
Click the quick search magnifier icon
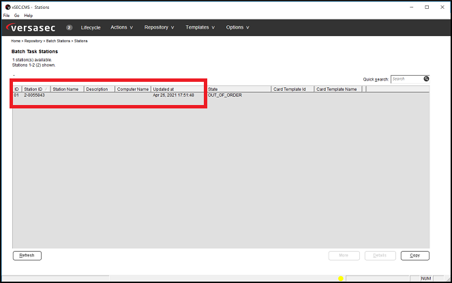[x=426, y=79]
